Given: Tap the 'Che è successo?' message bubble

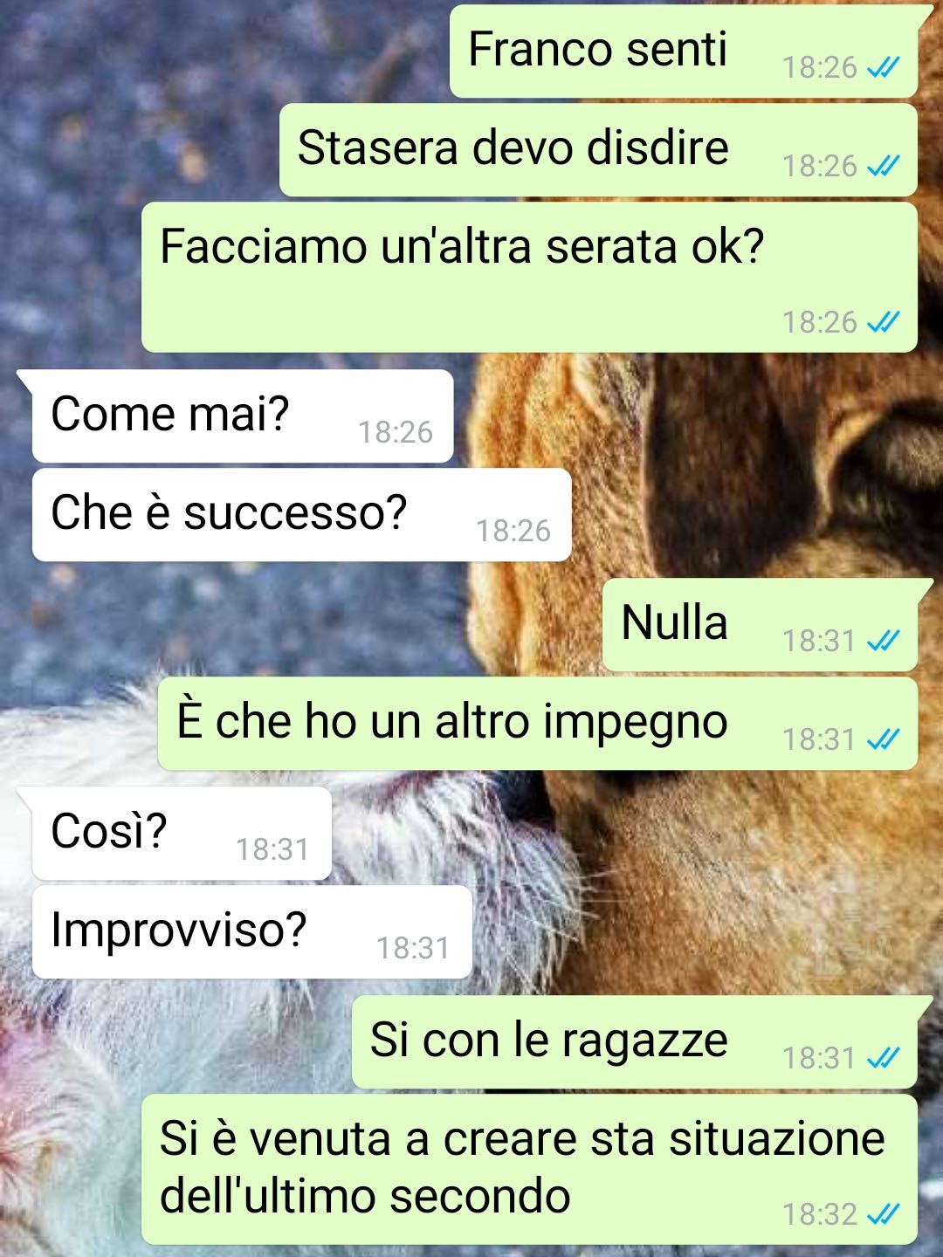Looking at the screenshot, I should [x=302, y=515].
